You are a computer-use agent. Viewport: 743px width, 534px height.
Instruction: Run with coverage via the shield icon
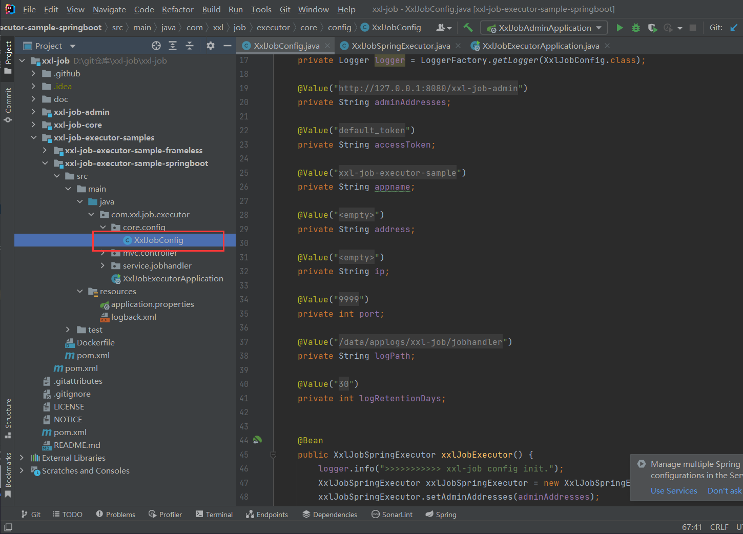point(652,28)
